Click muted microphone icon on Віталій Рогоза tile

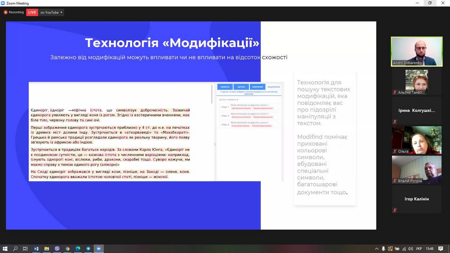point(394,181)
